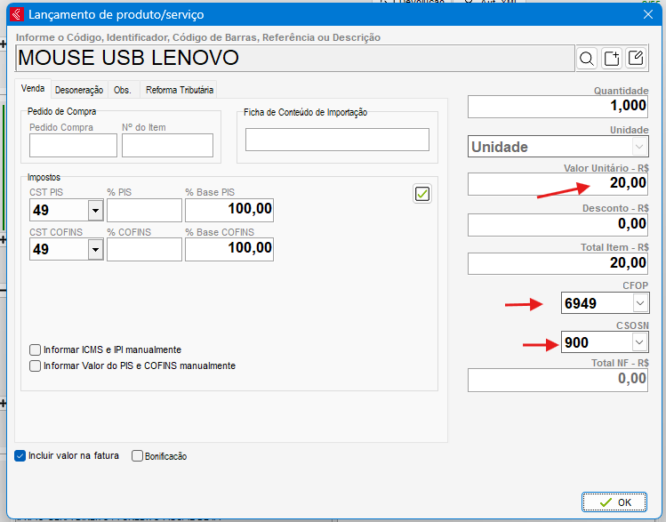Click the % Base COFINS field
The image size is (666, 522).
229,249
